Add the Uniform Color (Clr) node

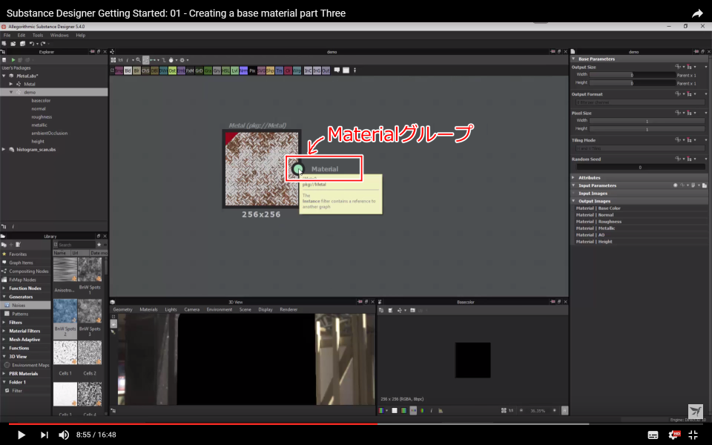288,70
